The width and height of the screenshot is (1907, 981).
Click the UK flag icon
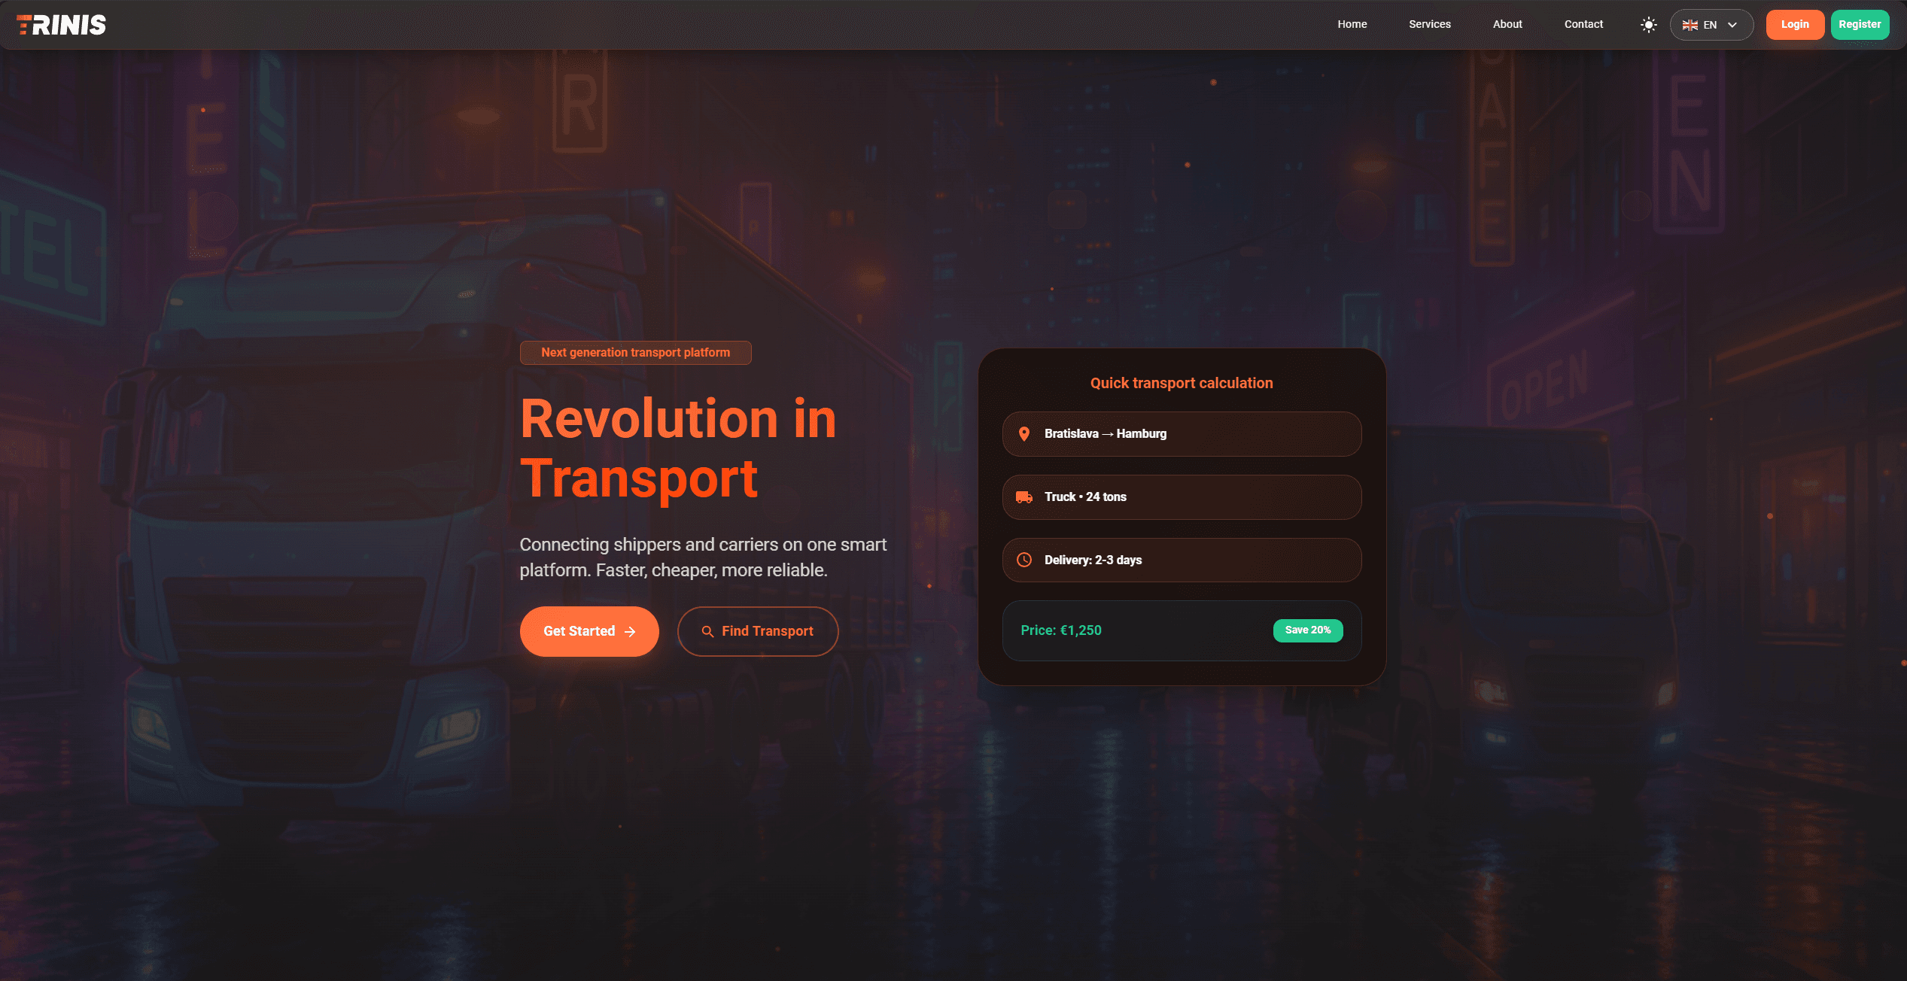[x=1690, y=25]
